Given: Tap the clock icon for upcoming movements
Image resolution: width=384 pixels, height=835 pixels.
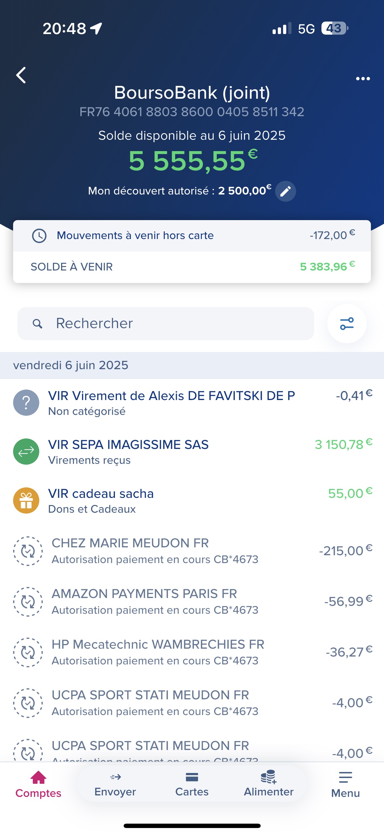Looking at the screenshot, I should tap(39, 236).
